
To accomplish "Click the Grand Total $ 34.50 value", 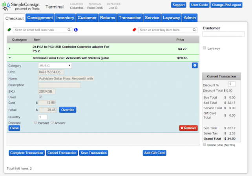I will [230, 139].
